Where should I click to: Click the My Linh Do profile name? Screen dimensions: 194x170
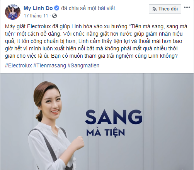click(38, 8)
